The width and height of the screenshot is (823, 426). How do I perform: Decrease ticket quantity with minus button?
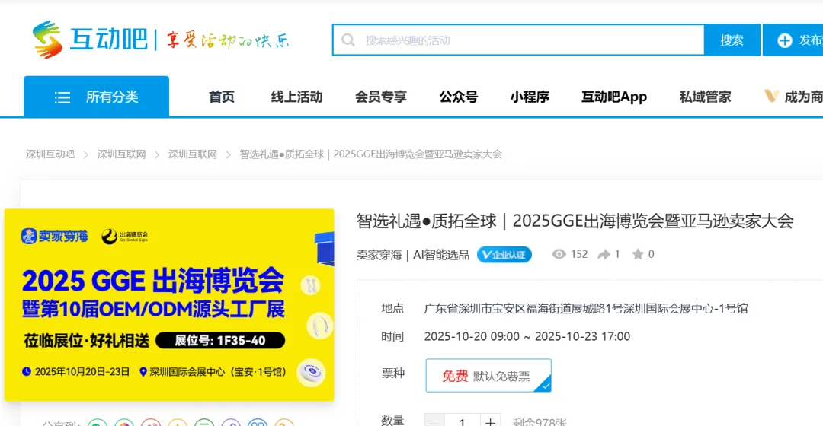(x=434, y=421)
